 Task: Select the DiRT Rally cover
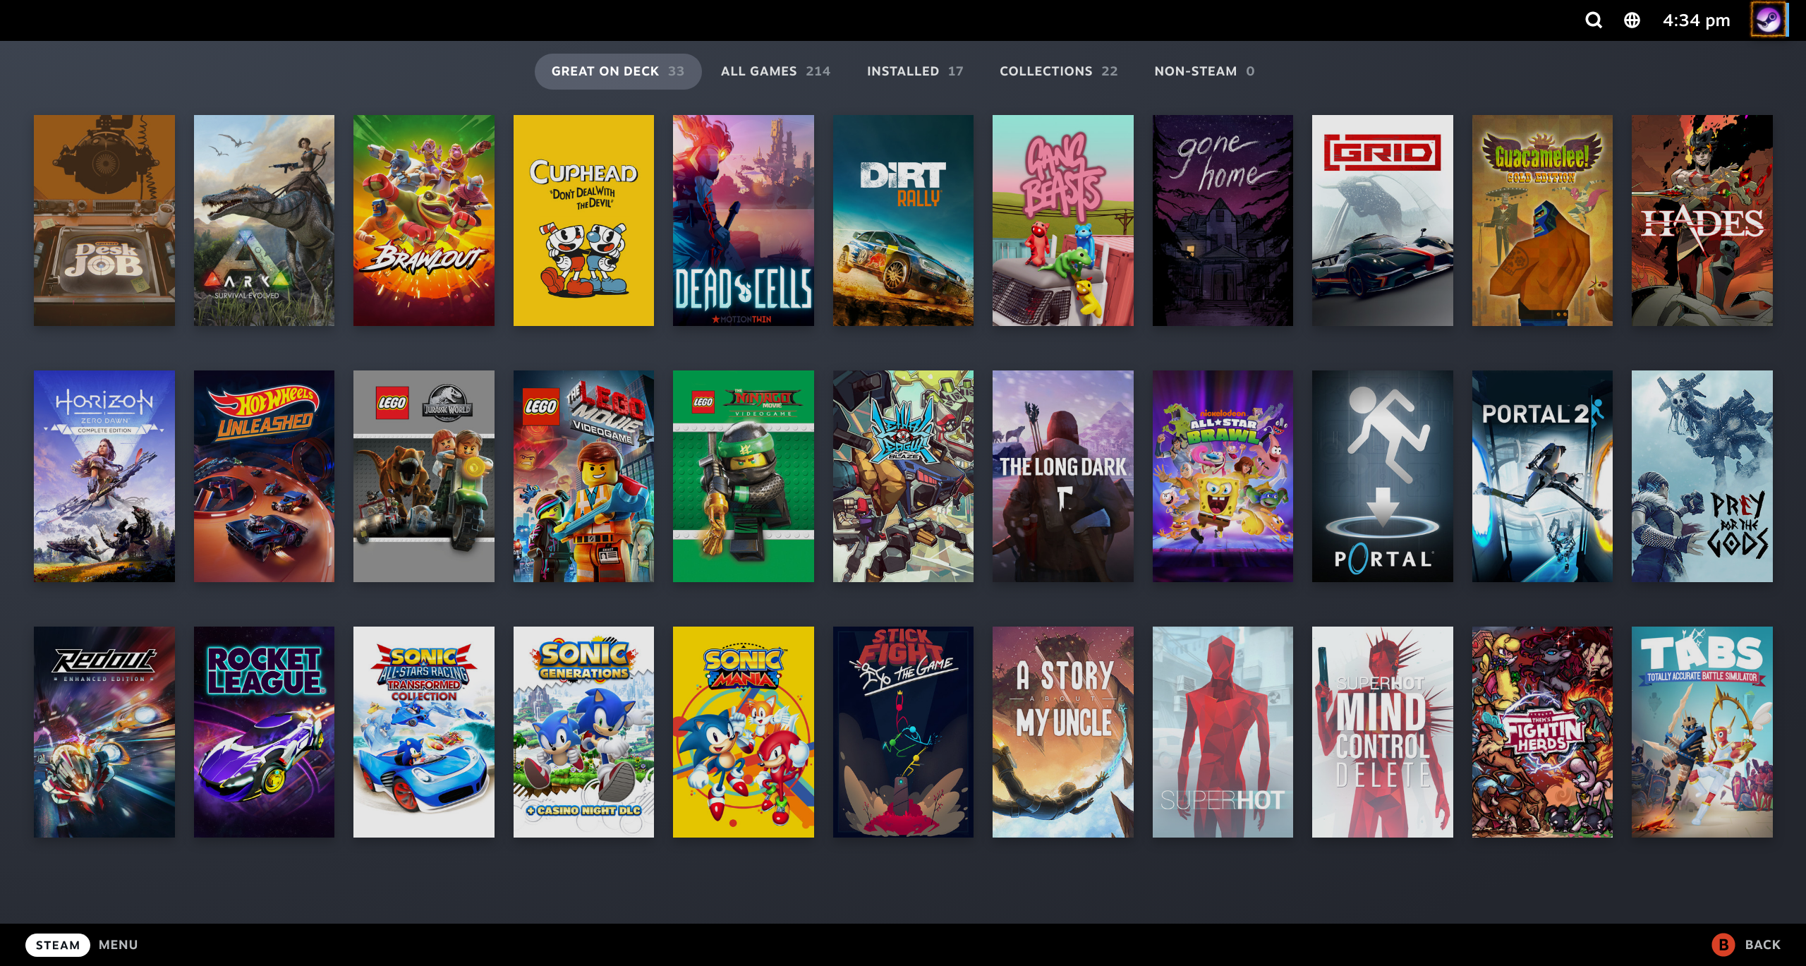903,220
